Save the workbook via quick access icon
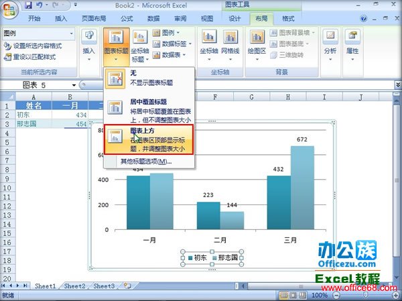The image size is (402, 301). click(x=28, y=5)
